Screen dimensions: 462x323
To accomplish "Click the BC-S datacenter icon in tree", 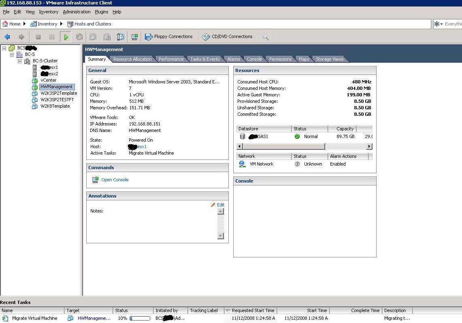I will 19,55.
